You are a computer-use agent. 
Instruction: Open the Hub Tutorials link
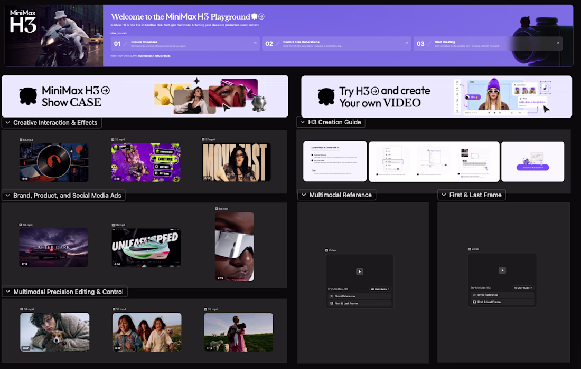tap(145, 56)
